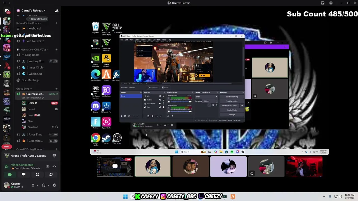
Task: Open Discord user settings gear
Action: (54, 185)
